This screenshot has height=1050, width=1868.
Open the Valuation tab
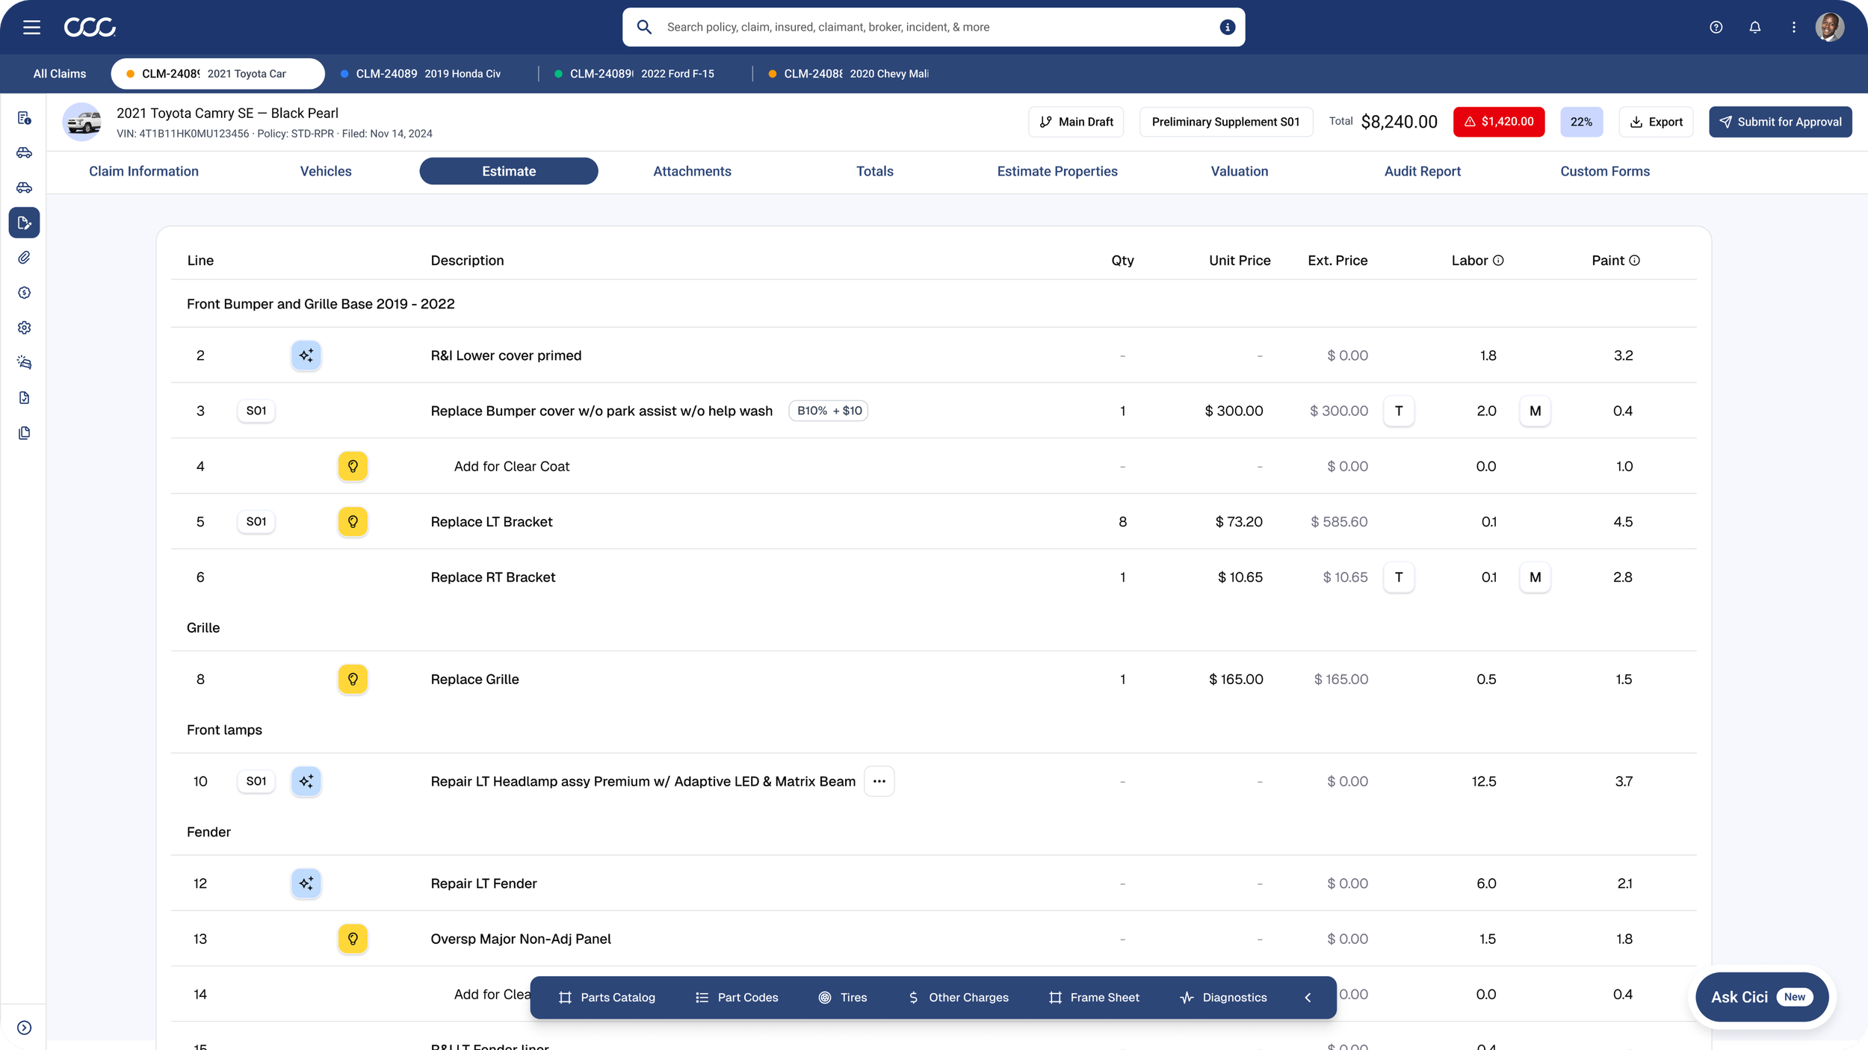[x=1240, y=171]
